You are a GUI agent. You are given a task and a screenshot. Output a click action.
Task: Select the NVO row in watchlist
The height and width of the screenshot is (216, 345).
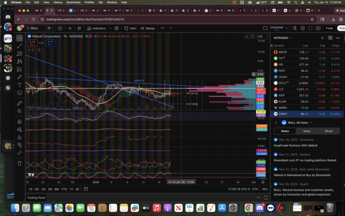(x=307, y=71)
